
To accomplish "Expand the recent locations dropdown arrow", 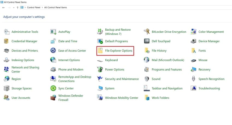I will (x=14, y=8).
